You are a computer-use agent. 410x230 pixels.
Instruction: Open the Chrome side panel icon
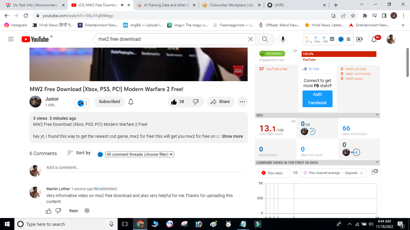click(x=384, y=16)
